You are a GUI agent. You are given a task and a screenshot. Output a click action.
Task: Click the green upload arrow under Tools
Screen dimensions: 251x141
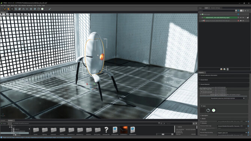pyautogui.click(x=214, y=110)
